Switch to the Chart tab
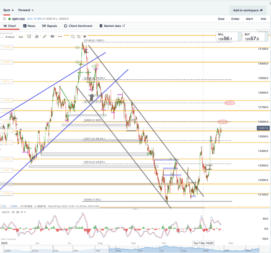 (x=10, y=26)
